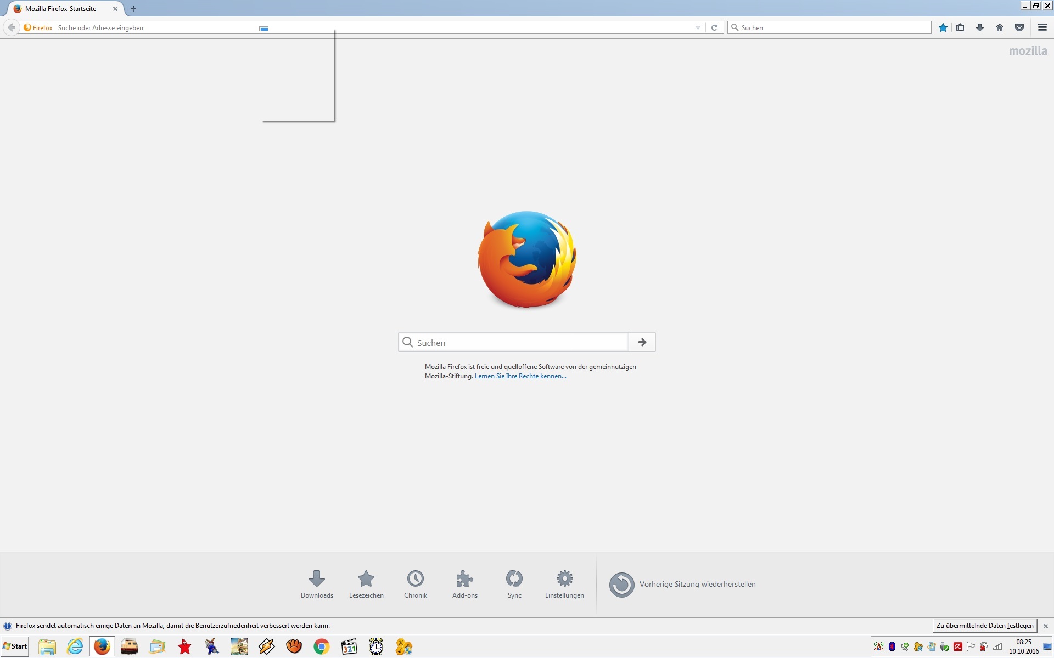This screenshot has height=658, width=1054.
Task: Click the magnifier icon in toolbar search box
Action: coord(735,27)
